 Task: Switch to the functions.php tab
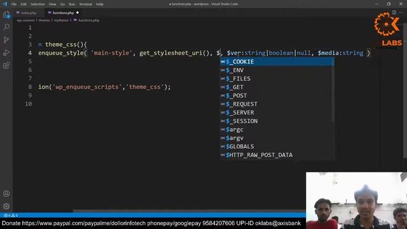coord(63,13)
